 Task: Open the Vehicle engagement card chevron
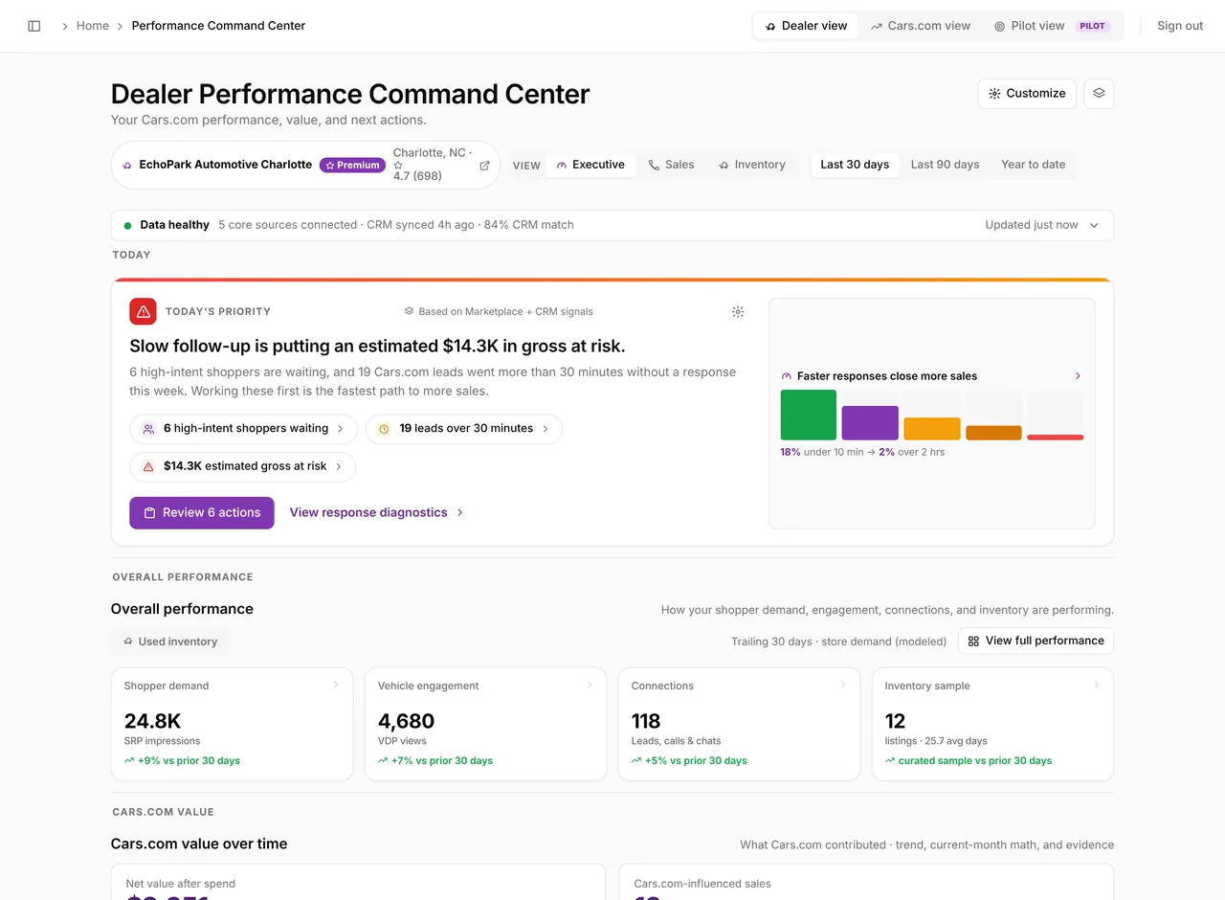589,685
